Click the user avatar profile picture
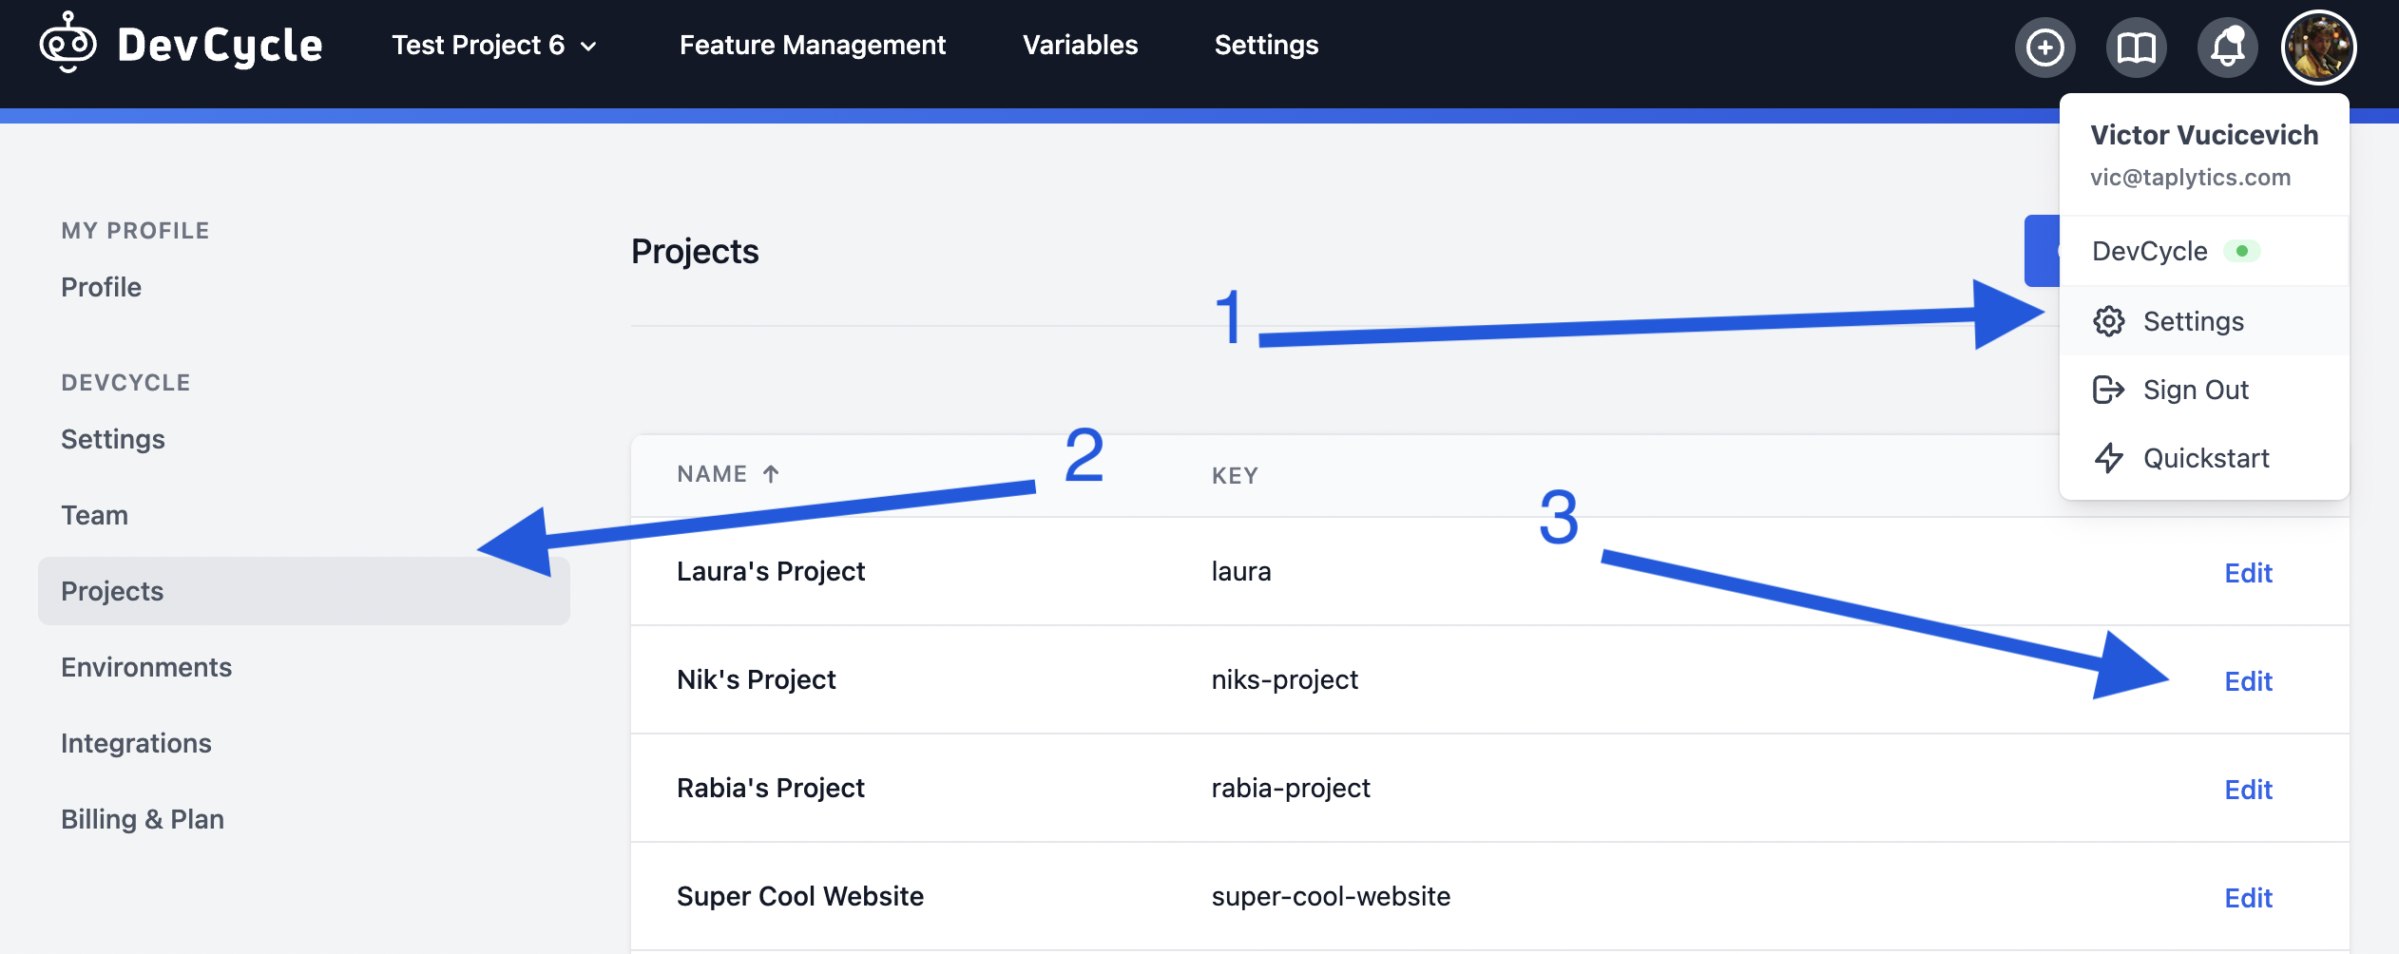 [2318, 47]
